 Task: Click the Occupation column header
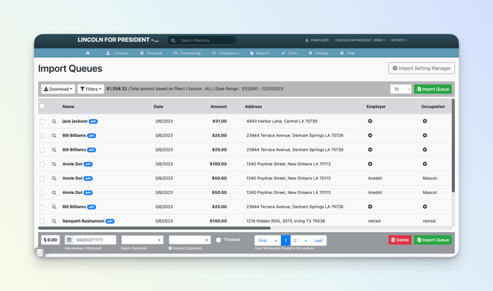(x=433, y=107)
